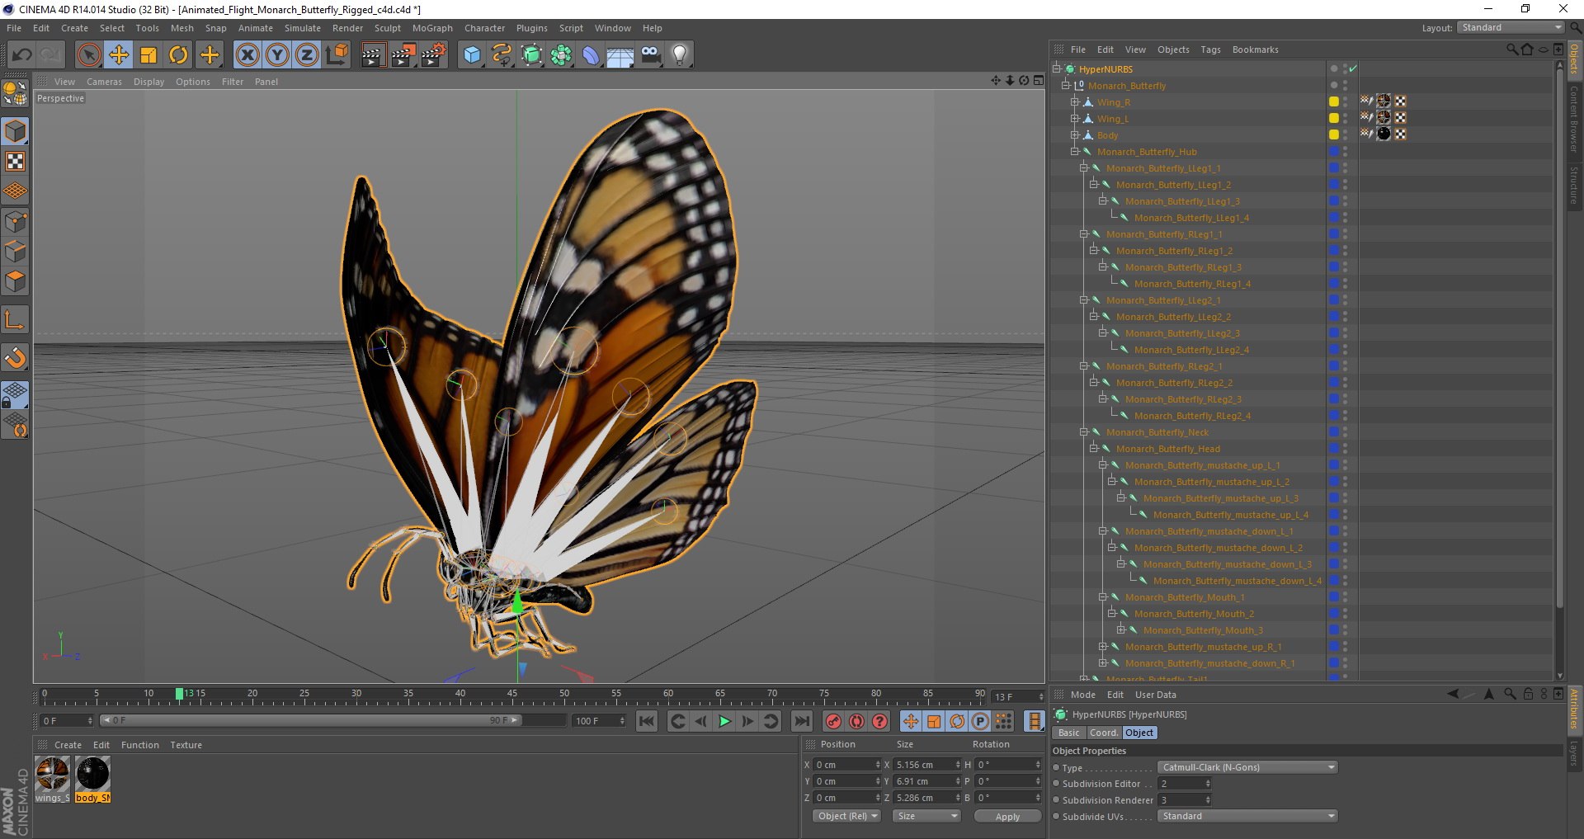Open the Type Catmull-Clark dropdown
The width and height of the screenshot is (1584, 839).
point(1247,767)
